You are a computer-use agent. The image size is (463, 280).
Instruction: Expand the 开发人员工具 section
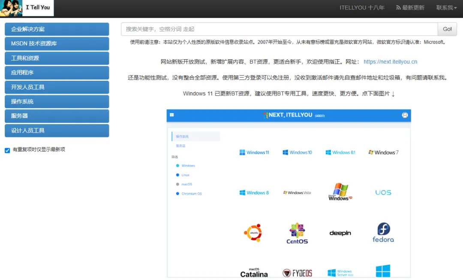[57, 87]
